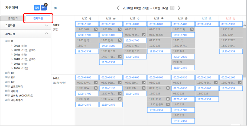Viewport: 247px width, 126px height.
Task: Collapse the 9F tree node
Action: (6, 41)
